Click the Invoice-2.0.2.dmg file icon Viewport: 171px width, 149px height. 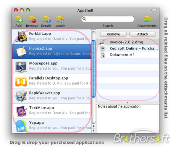pyautogui.click(x=102, y=42)
